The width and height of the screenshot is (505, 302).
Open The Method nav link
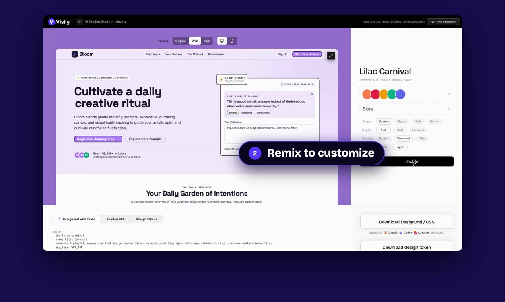coord(195,54)
